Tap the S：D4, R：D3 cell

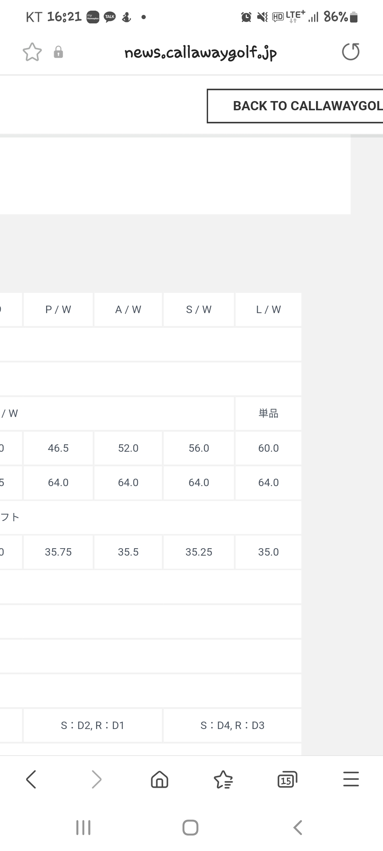click(232, 725)
